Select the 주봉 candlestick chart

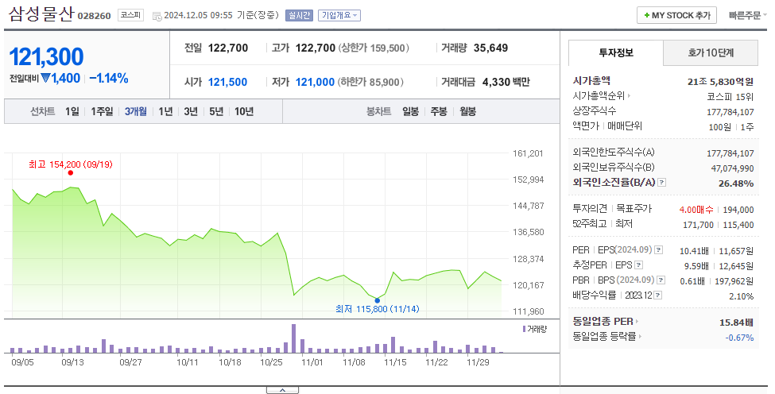pyautogui.click(x=439, y=111)
